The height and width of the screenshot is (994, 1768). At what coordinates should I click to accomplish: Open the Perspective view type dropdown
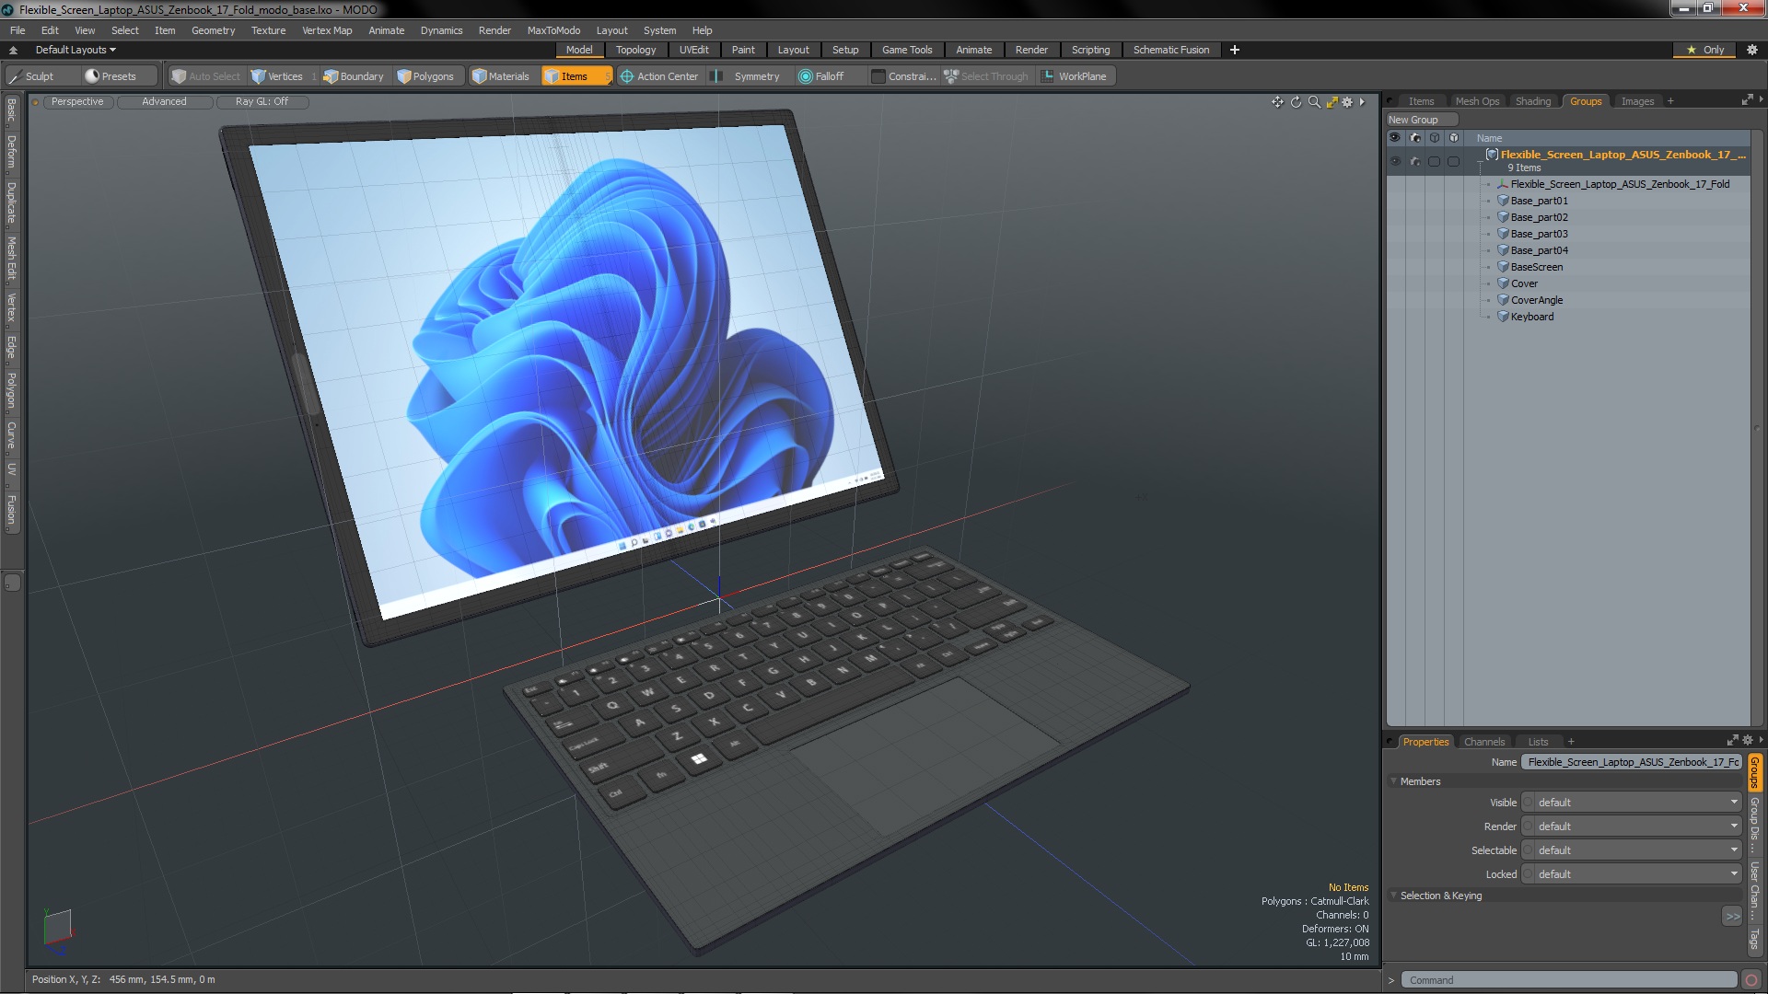click(77, 102)
